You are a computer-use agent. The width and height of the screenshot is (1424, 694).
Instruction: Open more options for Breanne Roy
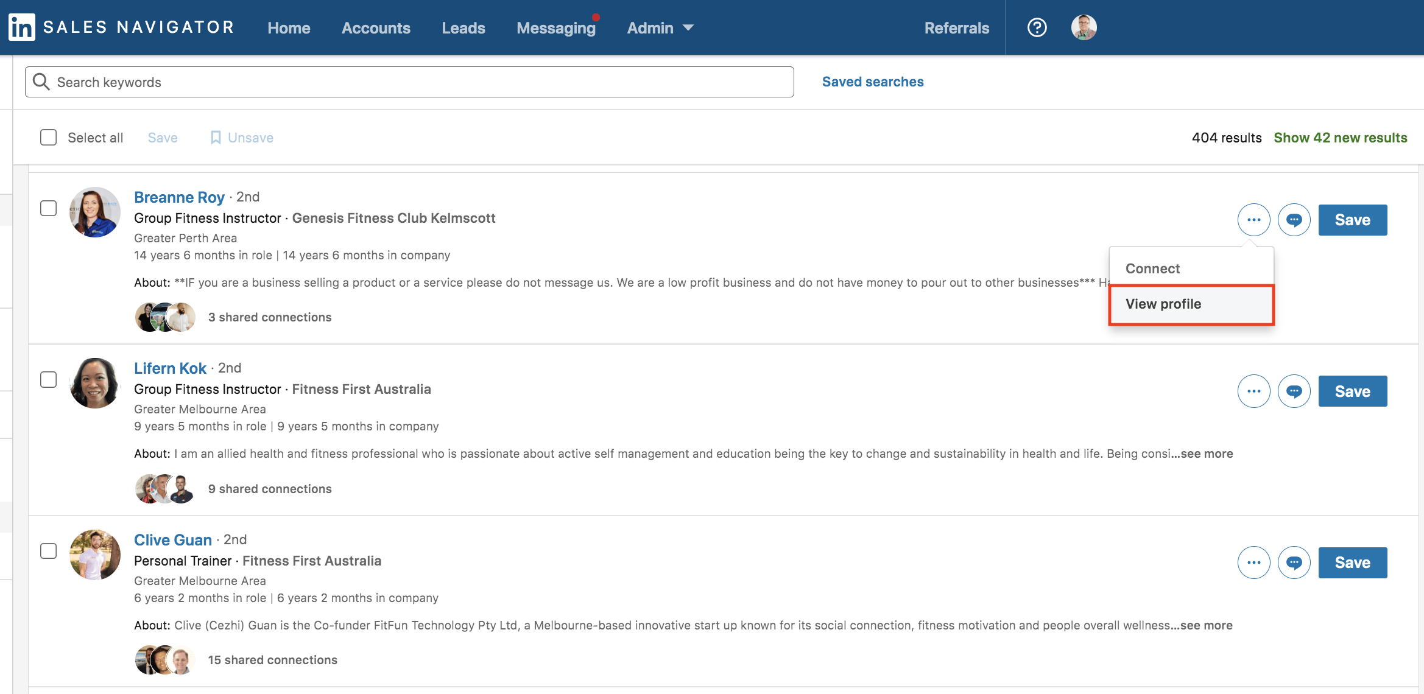(x=1253, y=220)
